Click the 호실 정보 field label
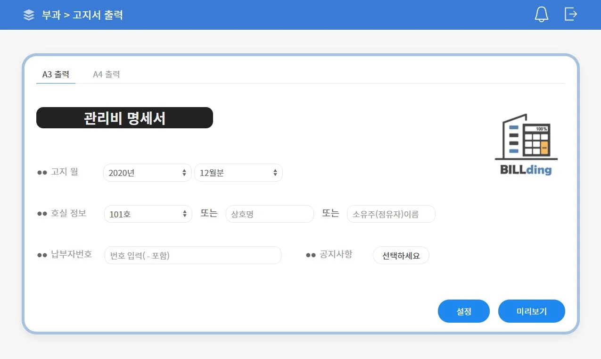The height and width of the screenshot is (359, 601). coord(68,213)
